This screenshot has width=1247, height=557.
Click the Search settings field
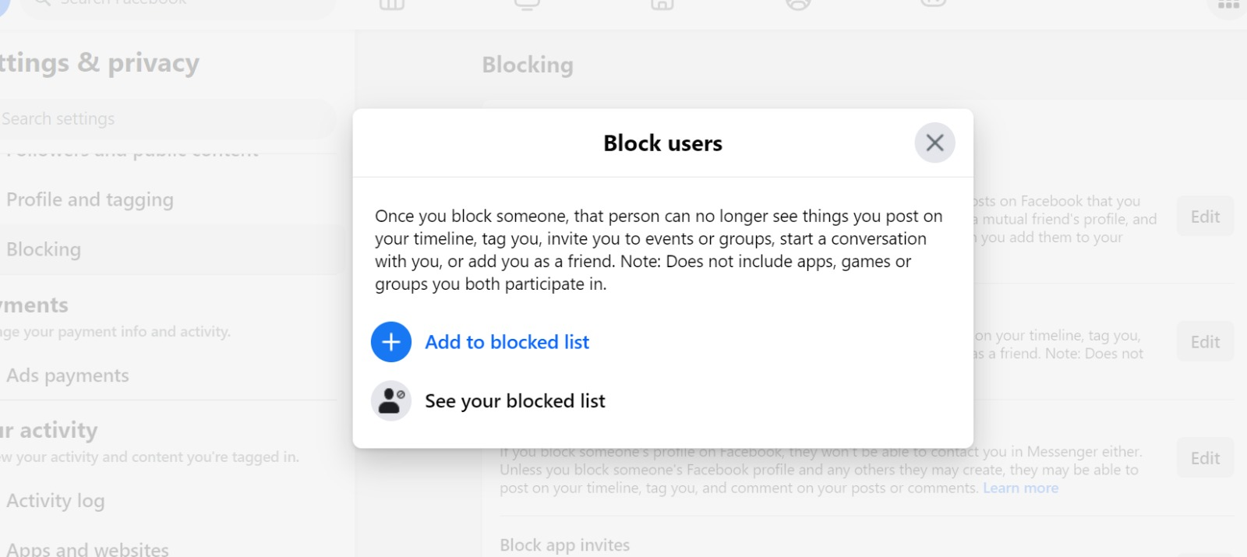(168, 119)
